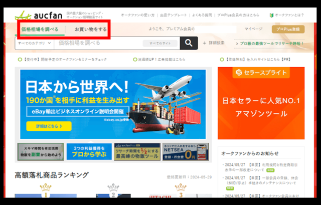Click the プロPlus登録 button
Screen dimensions: 321x205
[x=288, y=29]
